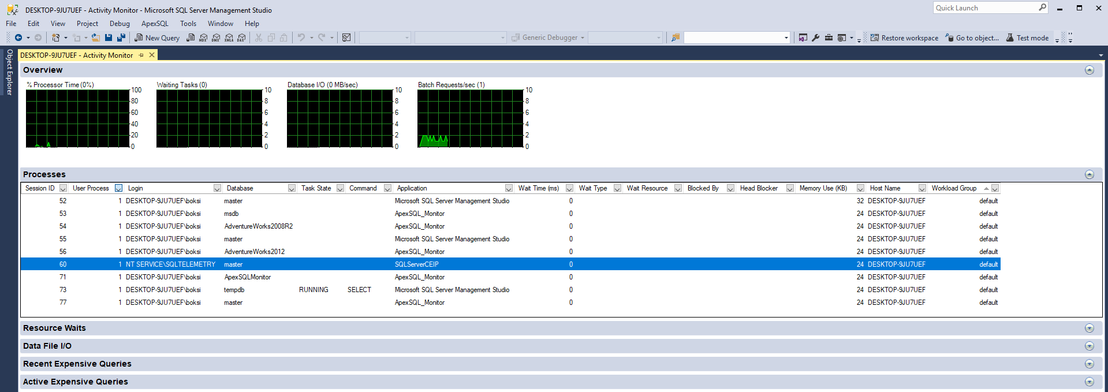Screen dimensions: 1108x392
Task: Open the User Process column filter
Action: (x=118, y=188)
